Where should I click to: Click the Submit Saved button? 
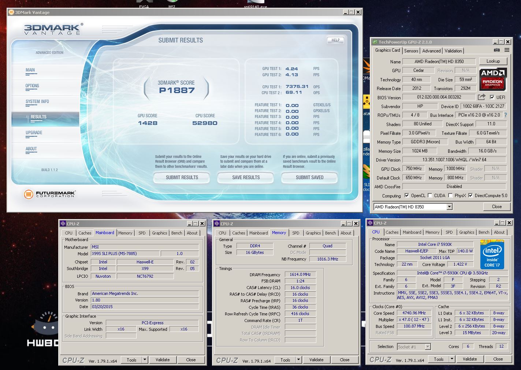(x=309, y=178)
